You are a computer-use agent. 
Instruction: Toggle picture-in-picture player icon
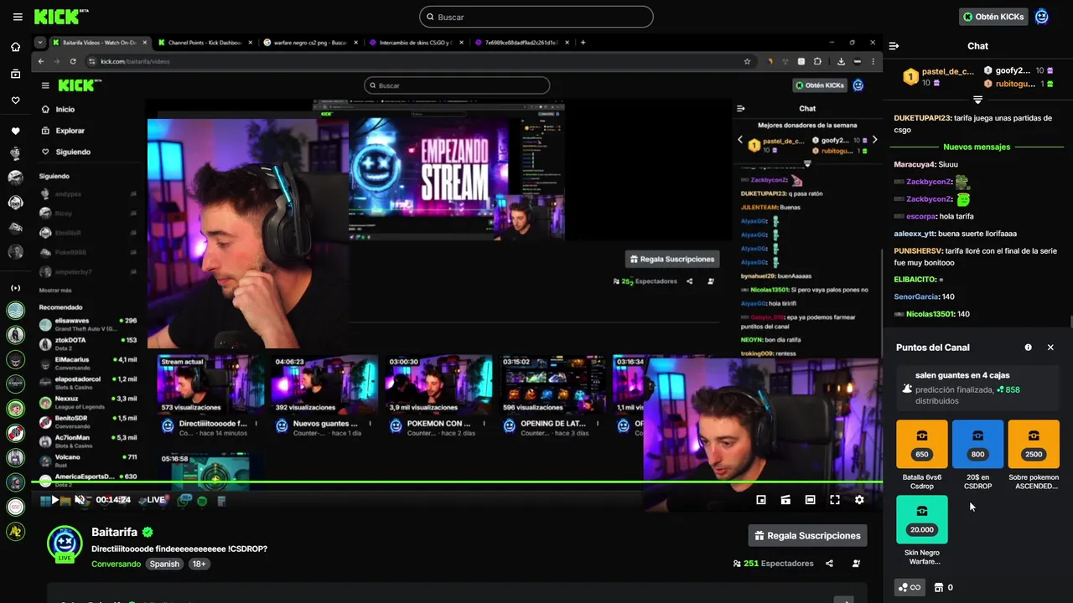click(x=761, y=500)
